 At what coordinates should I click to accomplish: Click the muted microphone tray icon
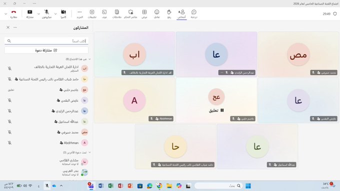(47, 186)
